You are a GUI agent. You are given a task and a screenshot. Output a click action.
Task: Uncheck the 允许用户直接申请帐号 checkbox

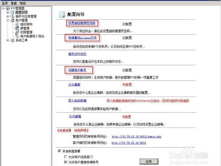point(65,162)
